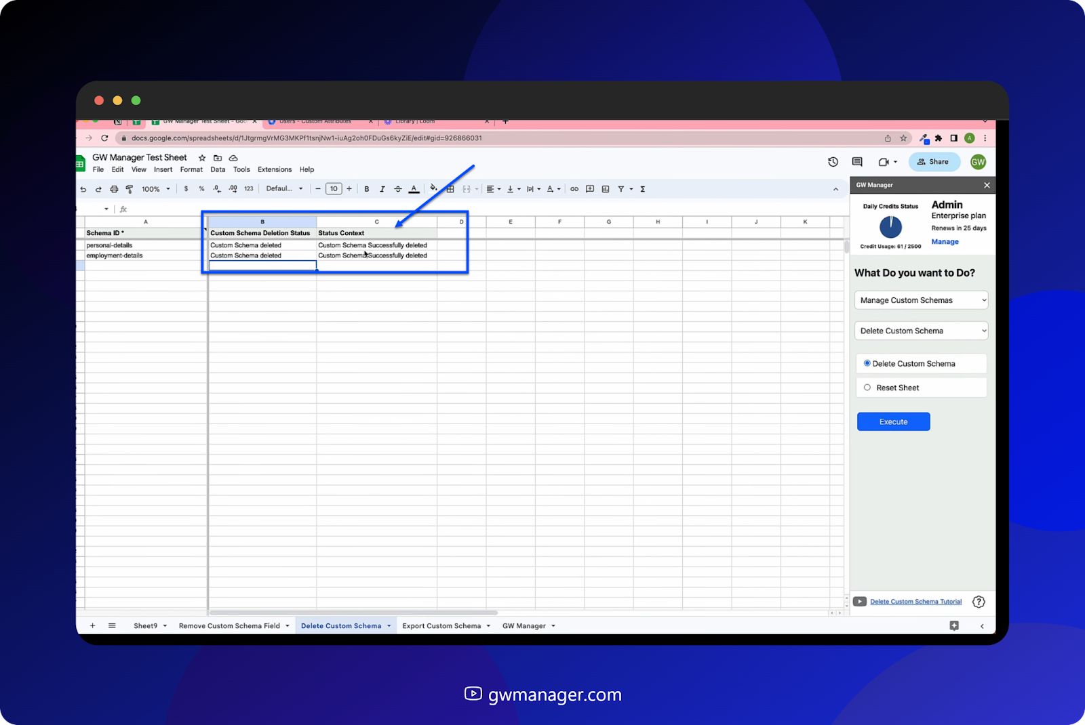Open the Delete Custom Schema dropdown
This screenshot has height=725, width=1085.
(x=921, y=331)
